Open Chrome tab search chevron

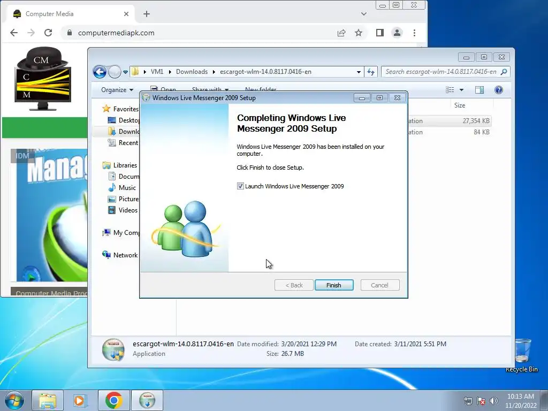(x=364, y=14)
